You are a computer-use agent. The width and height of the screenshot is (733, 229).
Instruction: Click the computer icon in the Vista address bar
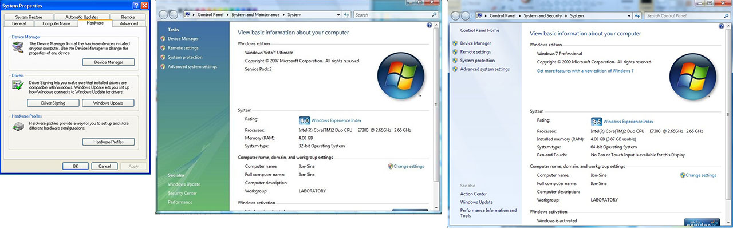pyautogui.click(x=187, y=14)
